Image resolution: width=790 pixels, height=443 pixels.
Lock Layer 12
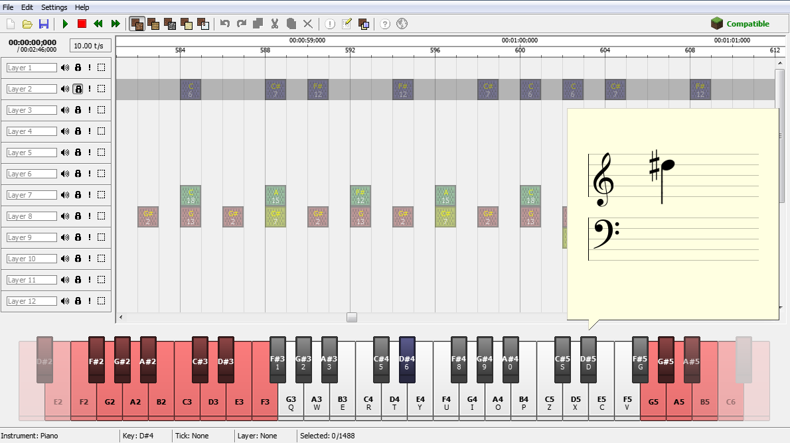(78, 301)
